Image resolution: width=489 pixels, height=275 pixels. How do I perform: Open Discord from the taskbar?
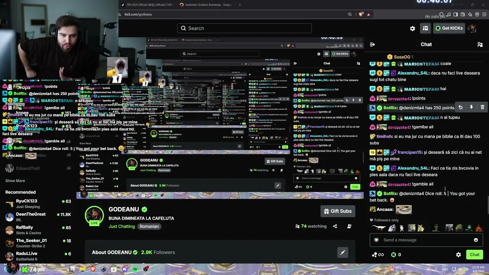point(125,270)
